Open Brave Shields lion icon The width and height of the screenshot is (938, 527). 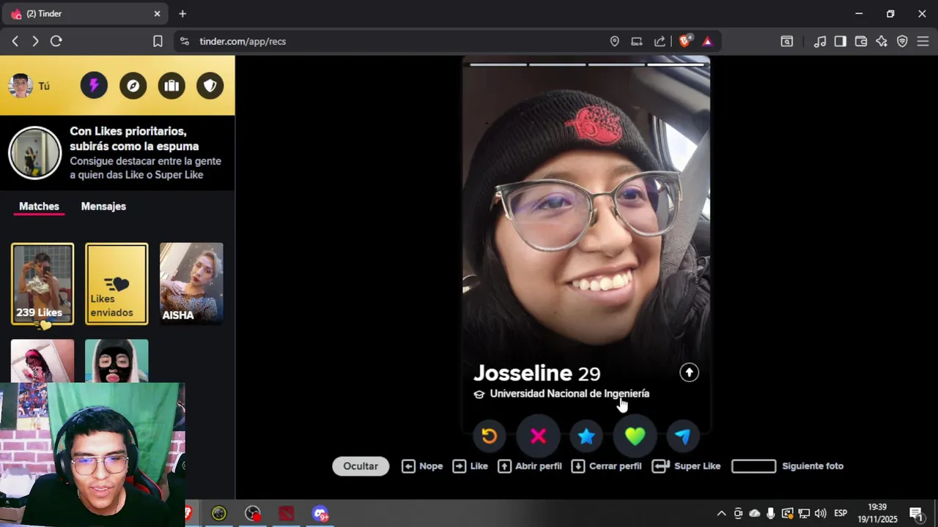click(x=684, y=41)
